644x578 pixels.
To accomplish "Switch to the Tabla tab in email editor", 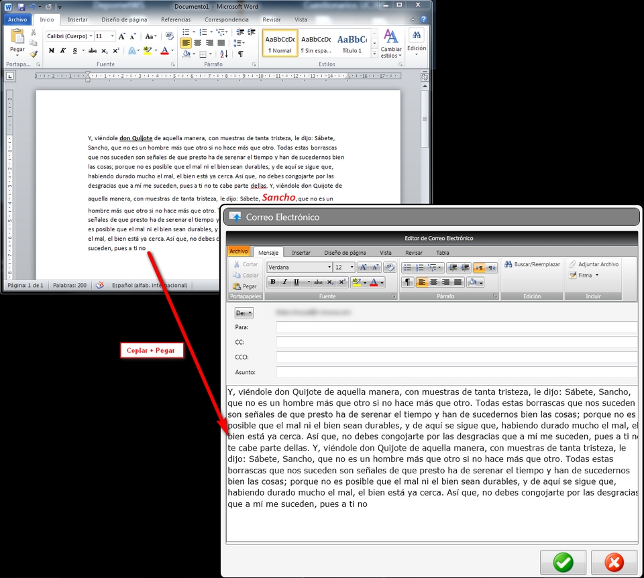I will 442,253.
